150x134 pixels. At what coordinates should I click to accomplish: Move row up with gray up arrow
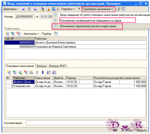coord(37,73)
